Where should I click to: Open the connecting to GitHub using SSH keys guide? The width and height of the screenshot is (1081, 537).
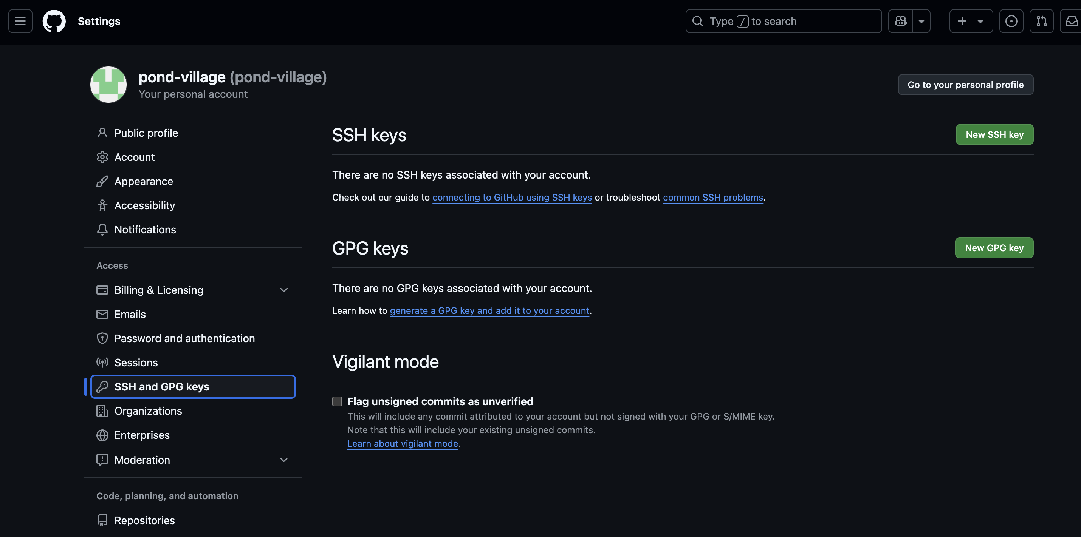tap(512, 197)
